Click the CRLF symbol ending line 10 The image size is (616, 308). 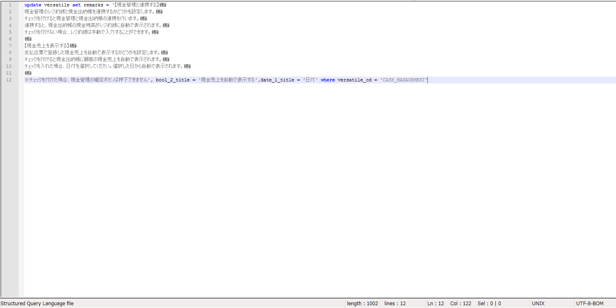click(187, 66)
